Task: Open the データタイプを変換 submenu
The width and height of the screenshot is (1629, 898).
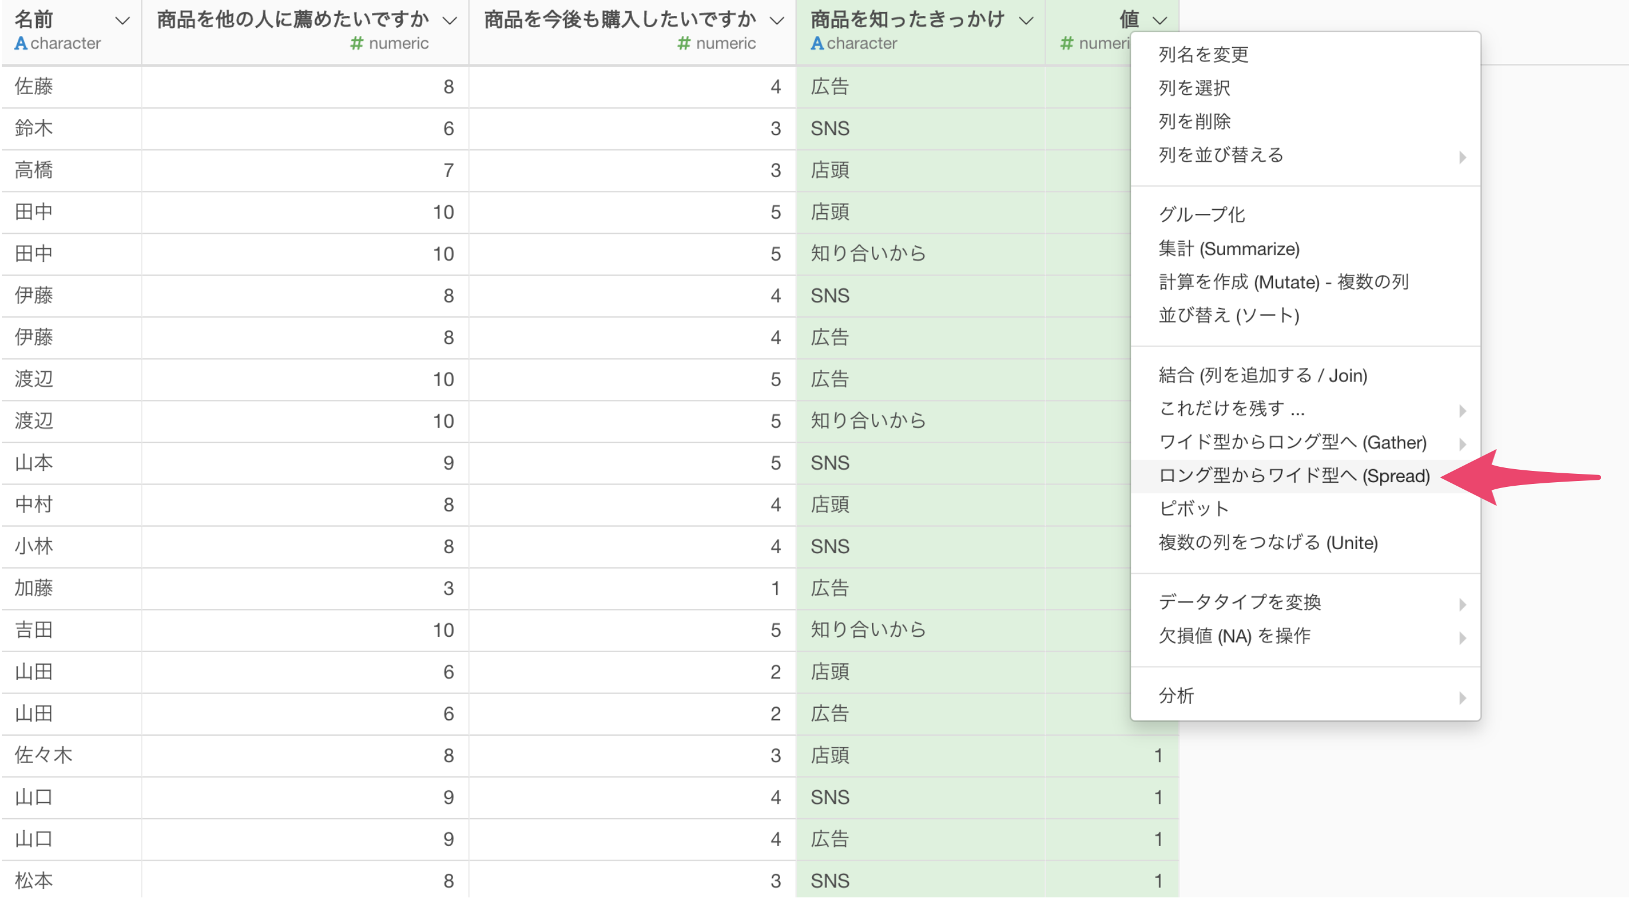Action: tap(1305, 602)
